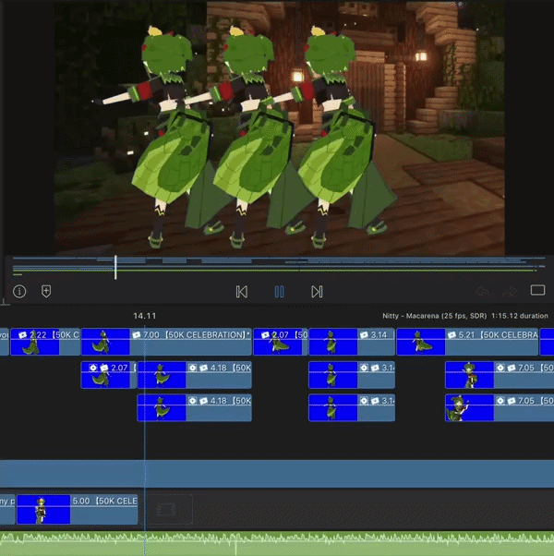The image size is (554, 556).
Task: Click the 14.11 timecode readout
Action: pos(145,316)
